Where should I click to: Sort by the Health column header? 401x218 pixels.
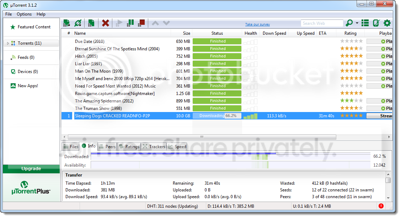[251, 33]
